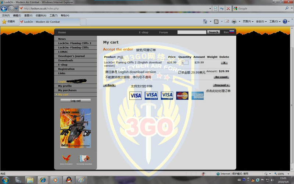Click Re-count button

click(221, 77)
